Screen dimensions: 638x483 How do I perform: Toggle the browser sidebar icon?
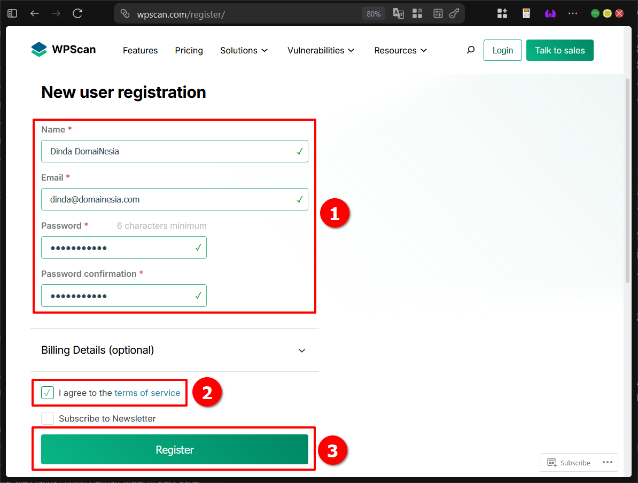point(12,13)
